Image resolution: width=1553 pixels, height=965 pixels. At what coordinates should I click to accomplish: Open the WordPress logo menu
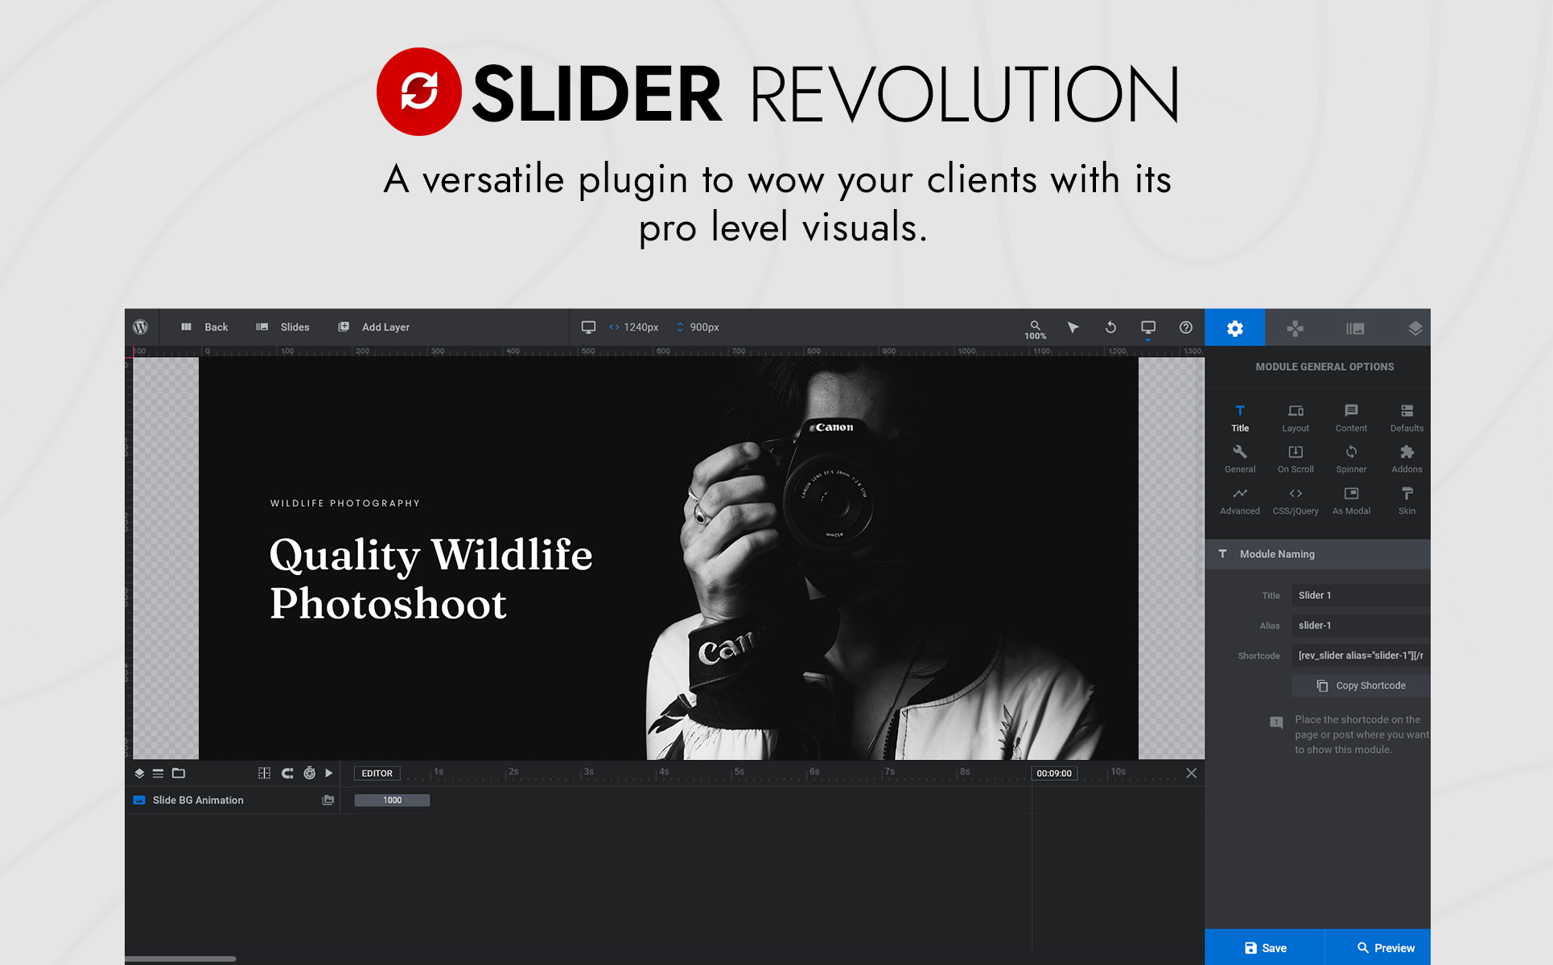141,327
